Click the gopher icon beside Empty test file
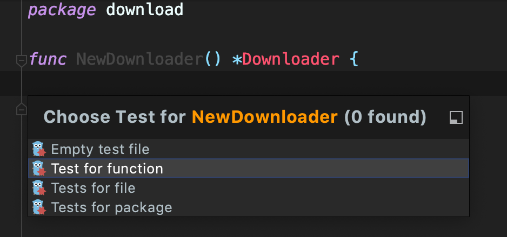Screen dimensions: 507x237 tap(39, 149)
